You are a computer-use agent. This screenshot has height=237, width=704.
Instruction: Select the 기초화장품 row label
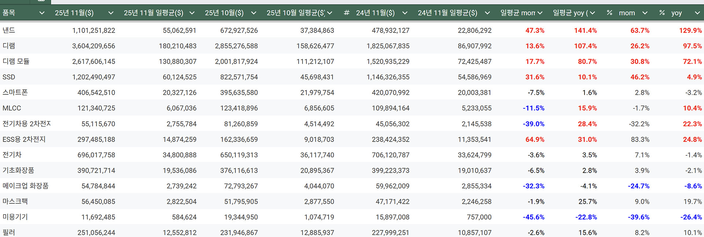click(18, 170)
